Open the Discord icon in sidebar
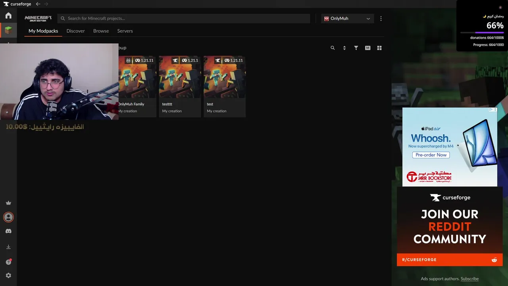Screen dimensions: 508x286 click(x=8, y=231)
